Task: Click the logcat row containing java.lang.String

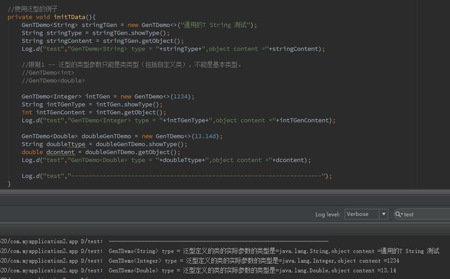Action: click(x=219, y=251)
